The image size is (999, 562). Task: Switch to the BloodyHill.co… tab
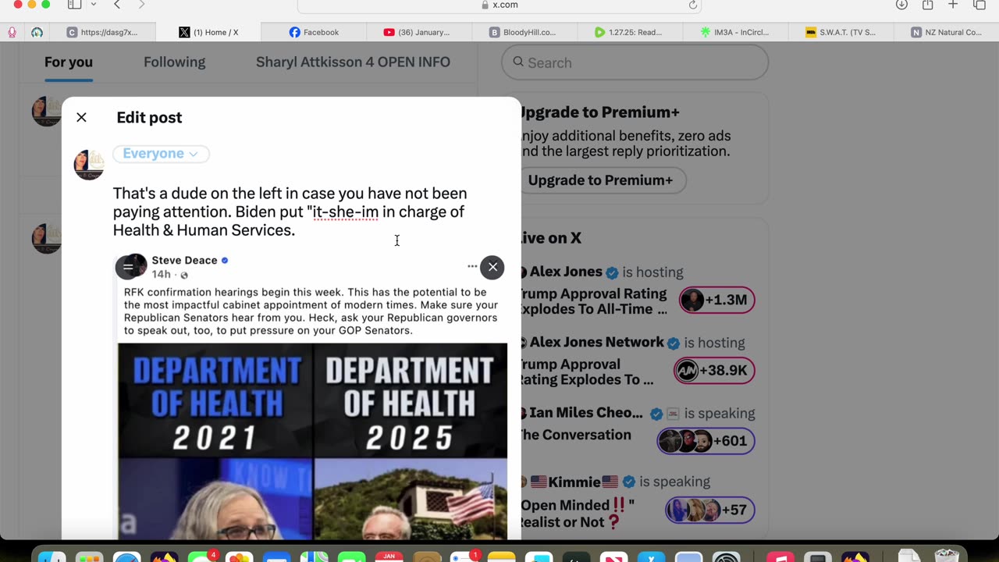click(x=523, y=32)
